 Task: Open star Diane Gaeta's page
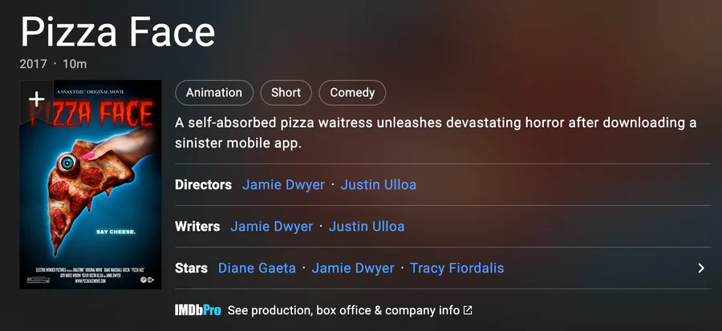[x=257, y=268]
